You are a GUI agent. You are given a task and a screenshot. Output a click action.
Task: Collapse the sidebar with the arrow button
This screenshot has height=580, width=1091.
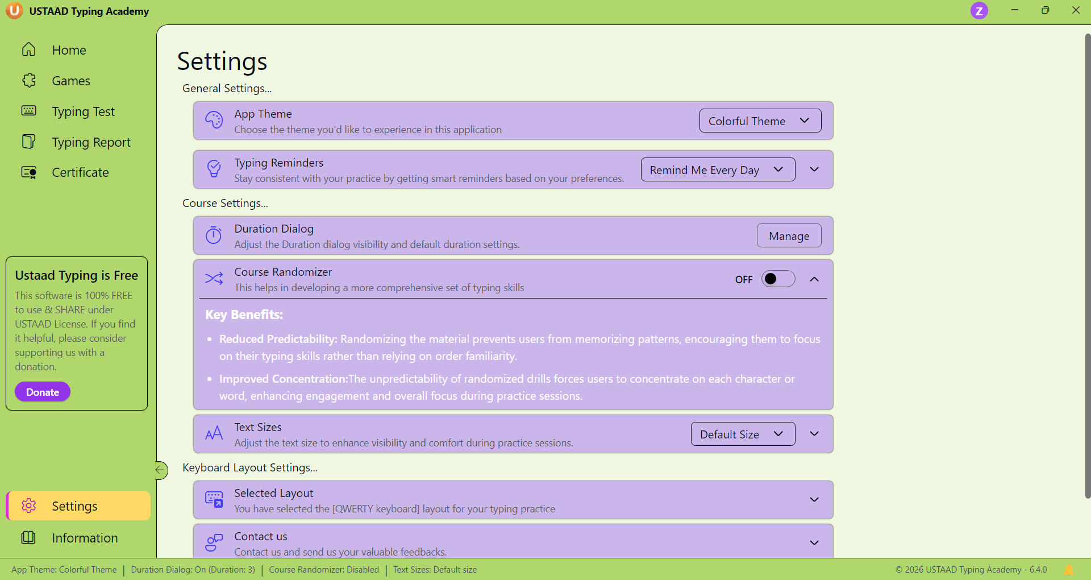pyautogui.click(x=161, y=470)
